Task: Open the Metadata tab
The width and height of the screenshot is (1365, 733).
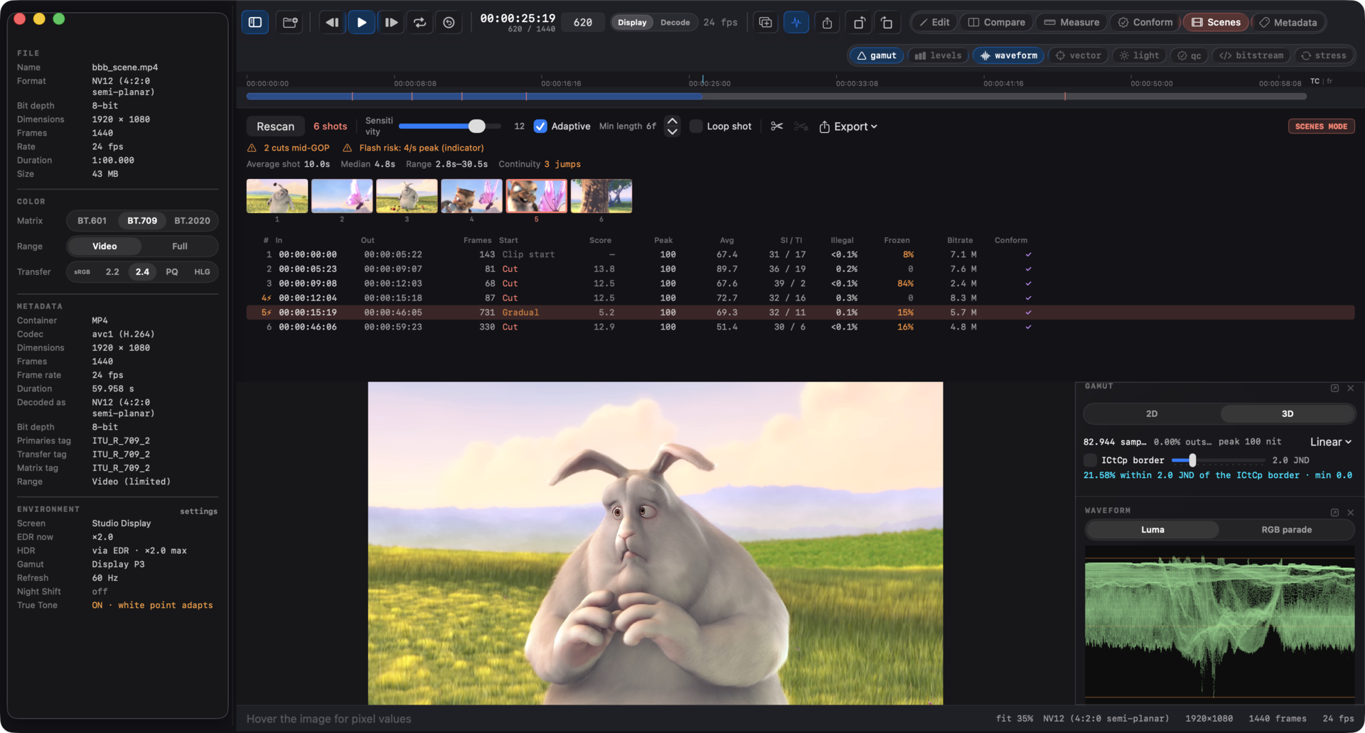Action: tap(1288, 22)
